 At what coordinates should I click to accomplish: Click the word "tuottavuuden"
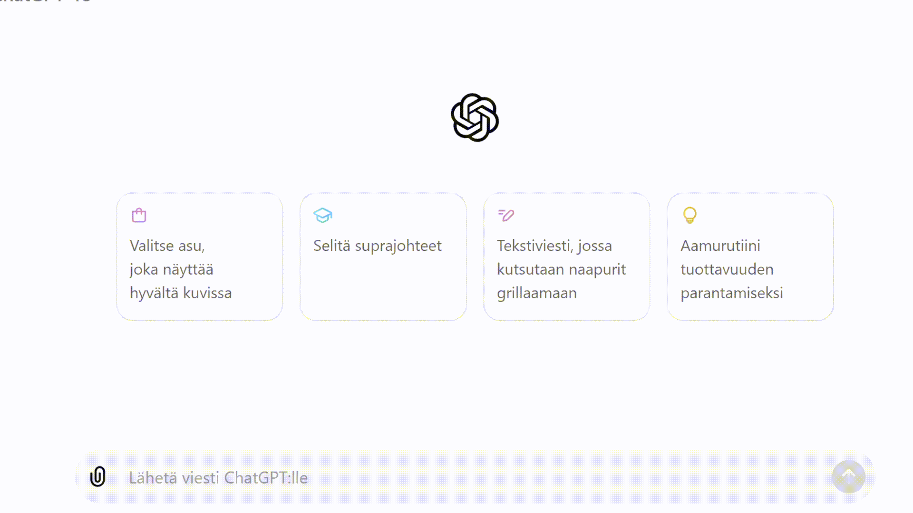[727, 269]
